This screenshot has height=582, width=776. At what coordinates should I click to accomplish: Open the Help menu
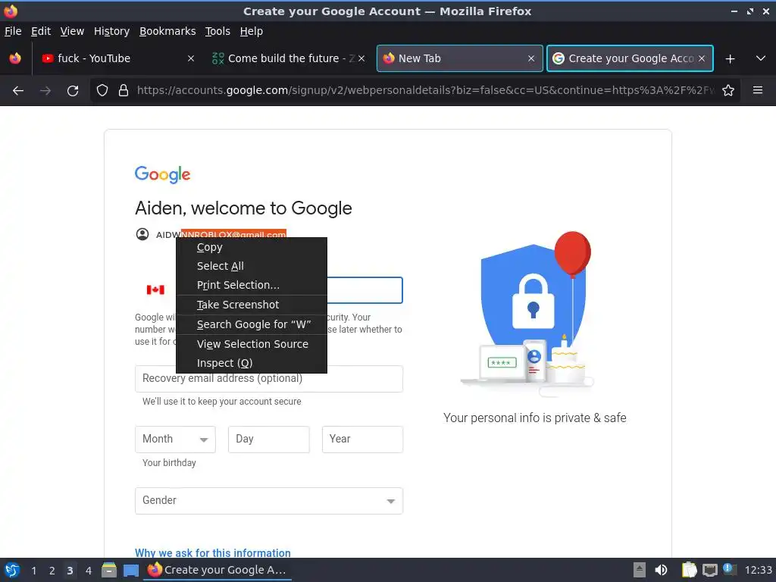pyautogui.click(x=251, y=31)
